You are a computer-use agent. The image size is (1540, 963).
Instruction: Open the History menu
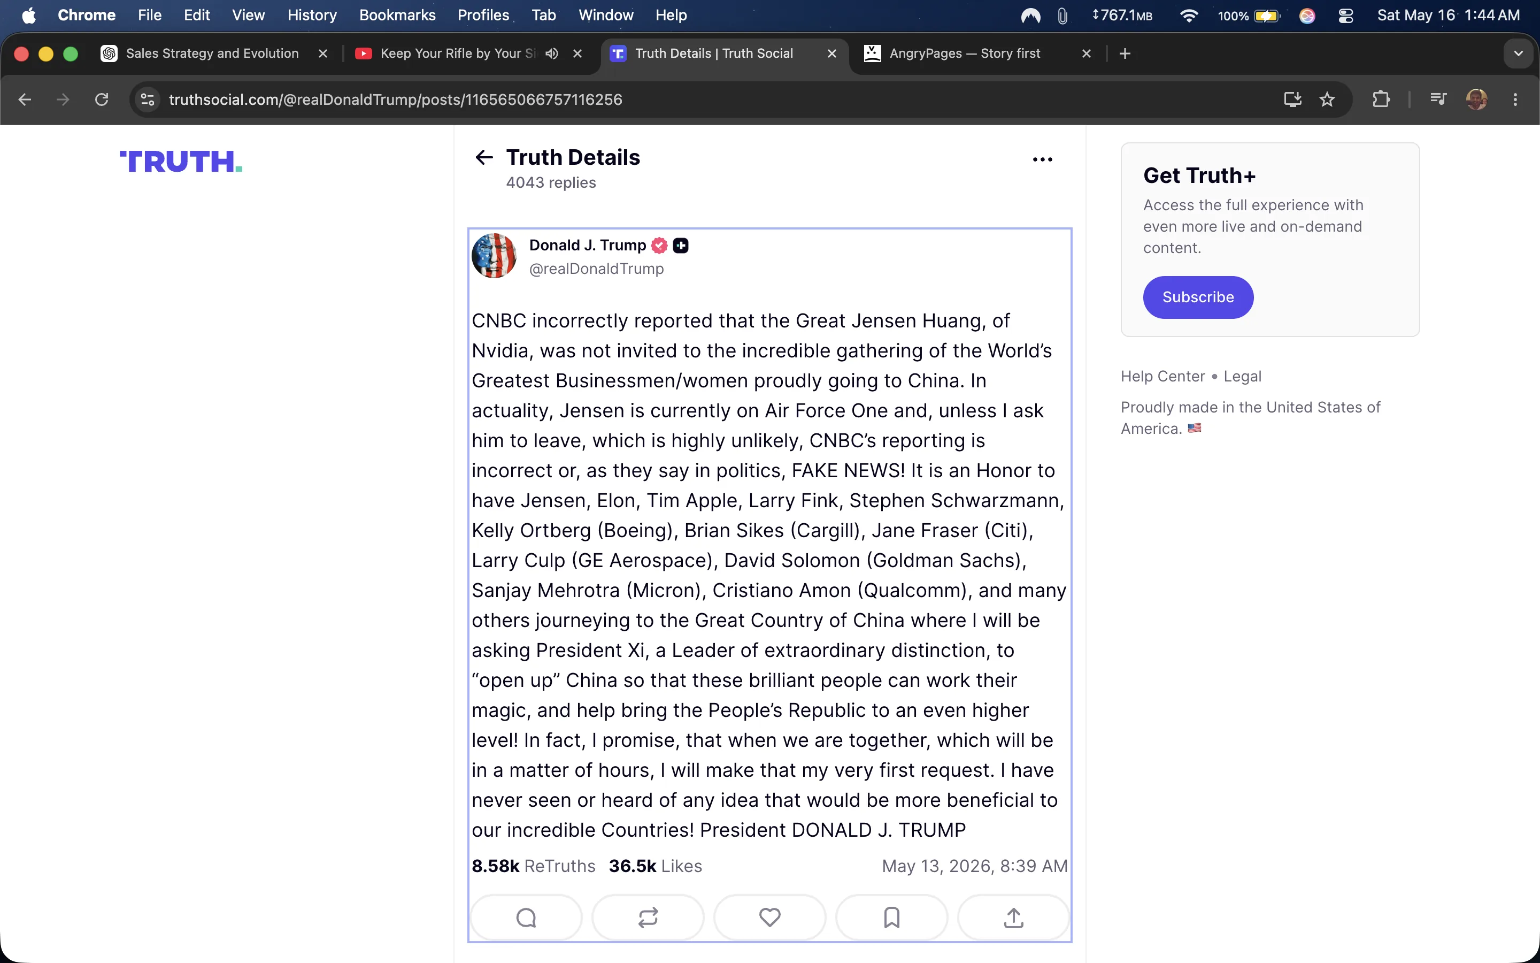pos(312,16)
